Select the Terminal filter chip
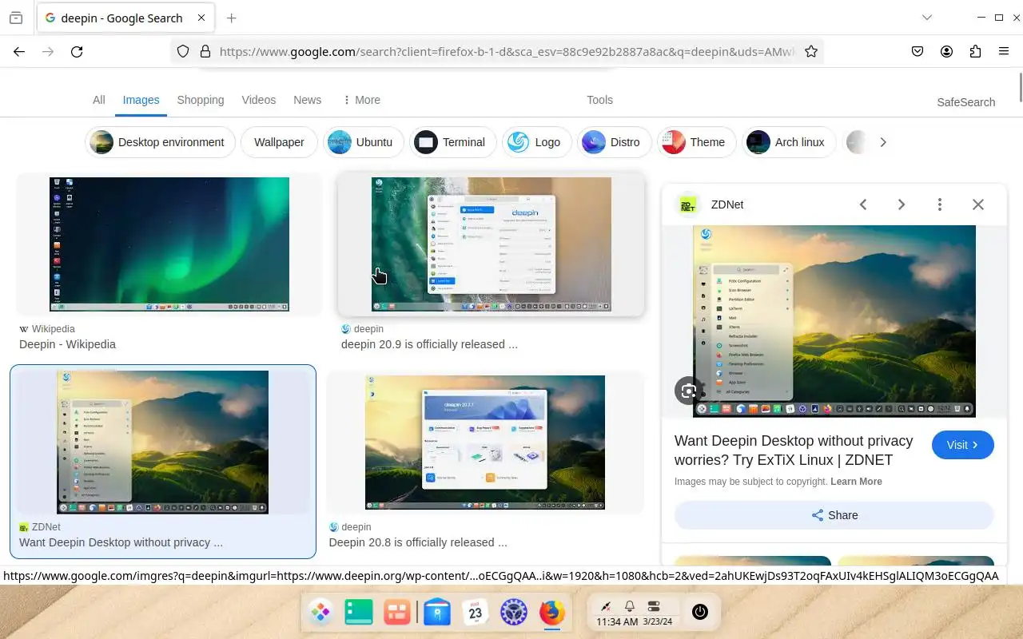Viewport: 1023px width, 639px height. point(452,142)
